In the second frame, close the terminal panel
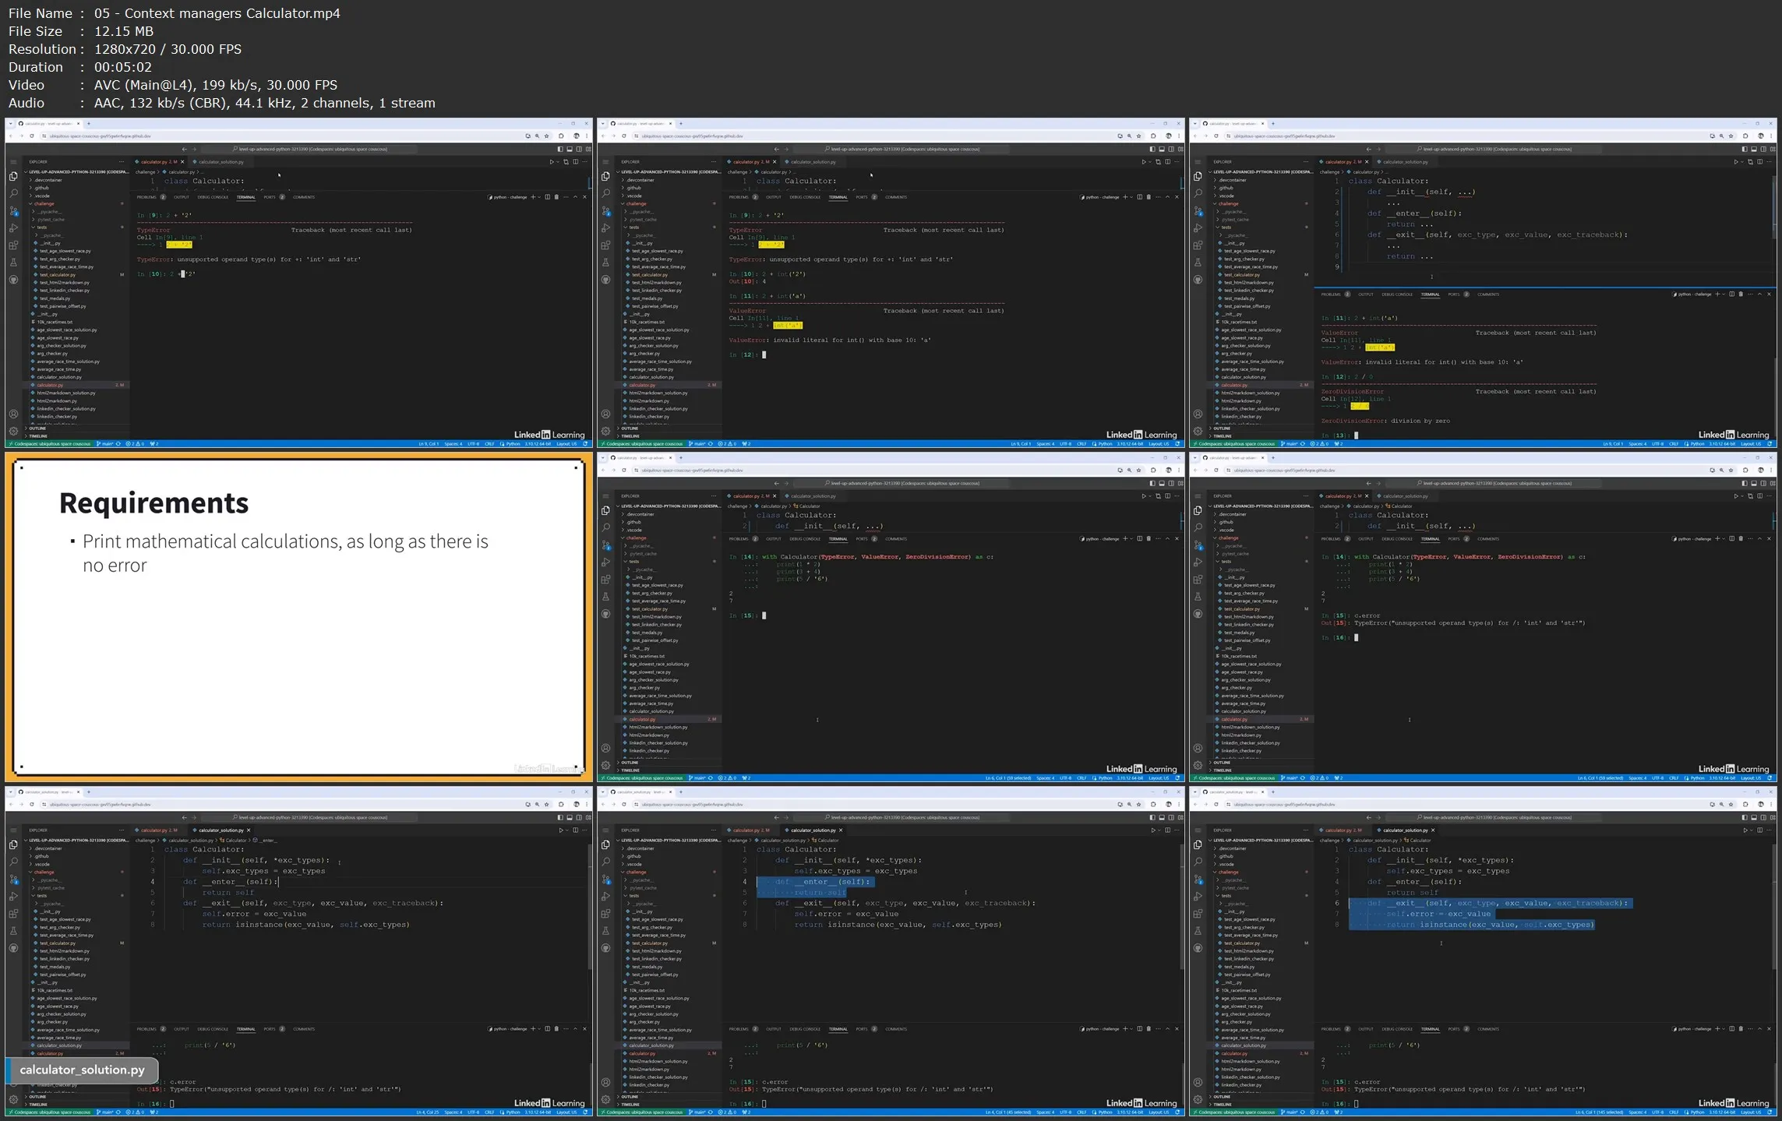The width and height of the screenshot is (1782, 1121). point(1177,197)
